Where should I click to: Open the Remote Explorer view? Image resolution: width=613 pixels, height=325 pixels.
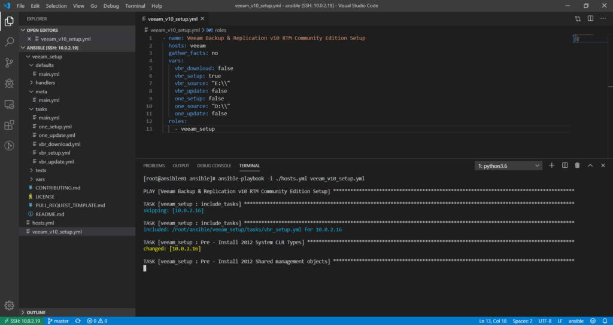click(10, 105)
